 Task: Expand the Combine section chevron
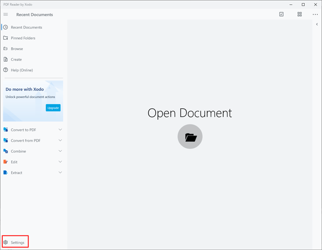[x=60, y=151]
